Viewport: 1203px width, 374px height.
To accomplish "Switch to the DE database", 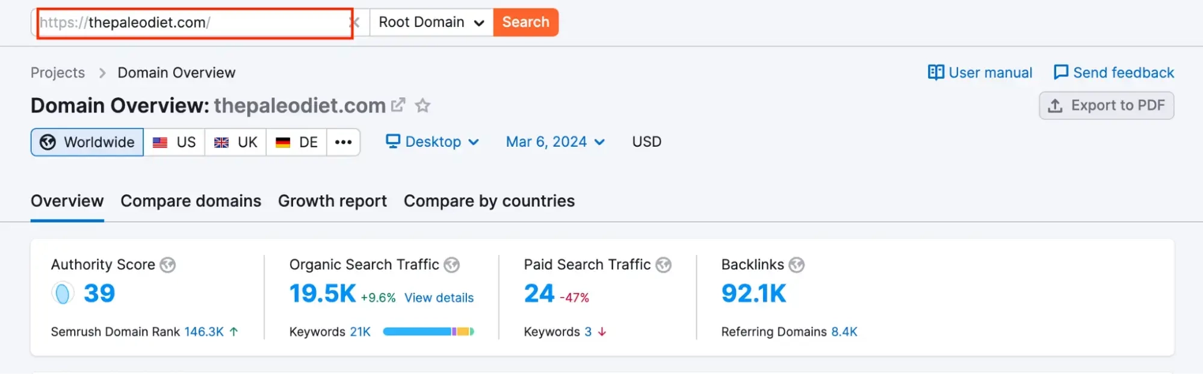I will (x=297, y=143).
